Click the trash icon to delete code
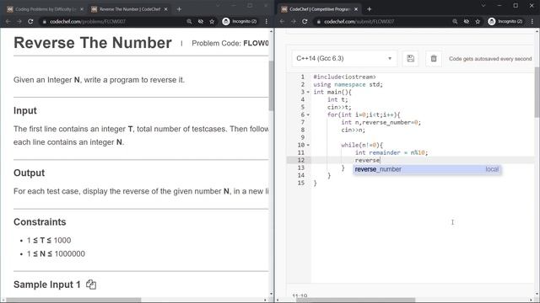 [x=434, y=58]
